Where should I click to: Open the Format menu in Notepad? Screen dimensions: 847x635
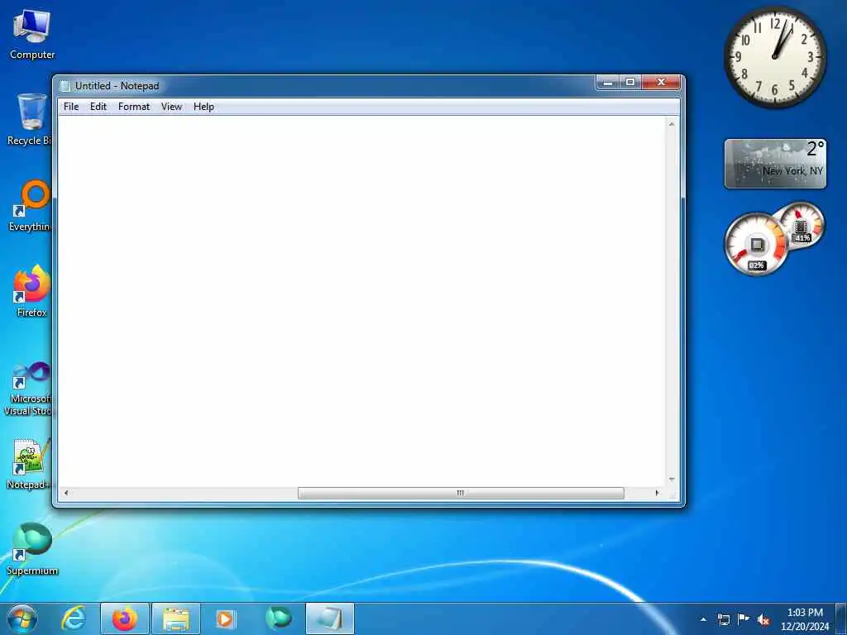coord(133,107)
